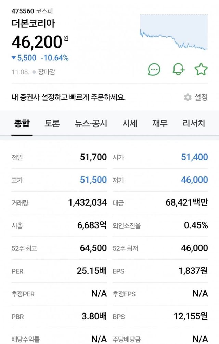Tap the 외인소진율 0.45% value
Image resolution: width=219 pixels, height=344 pixels.
pyautogui.click(x=196, y=225)
